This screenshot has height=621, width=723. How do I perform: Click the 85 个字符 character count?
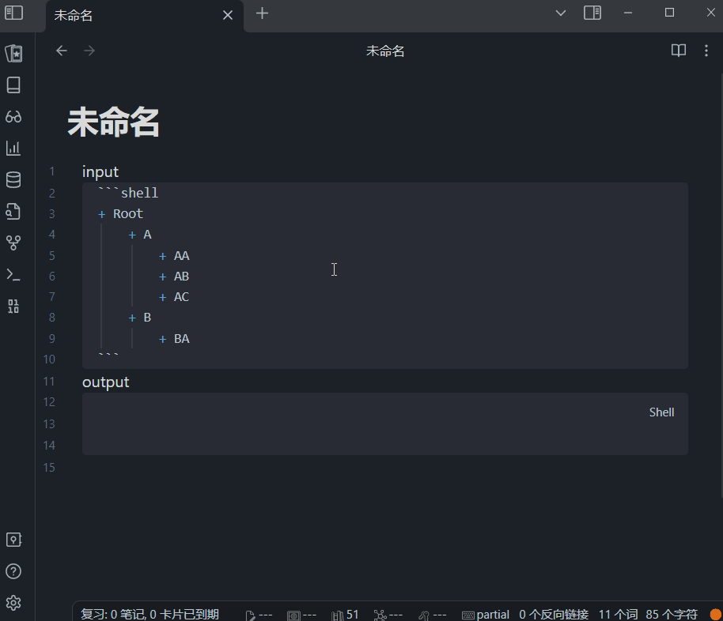[672, 614]
